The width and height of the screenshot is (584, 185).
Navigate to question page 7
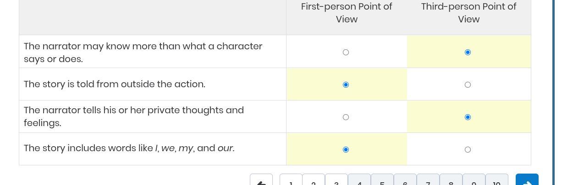point(428,180)
